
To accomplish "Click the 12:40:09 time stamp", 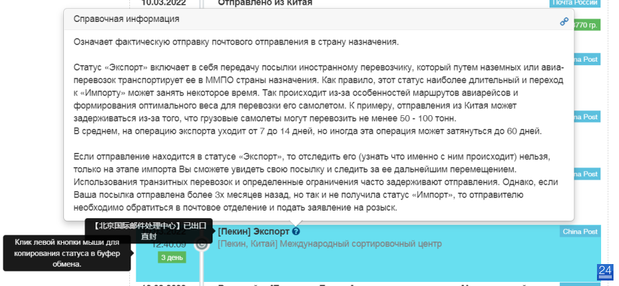I will coord(169,245).
